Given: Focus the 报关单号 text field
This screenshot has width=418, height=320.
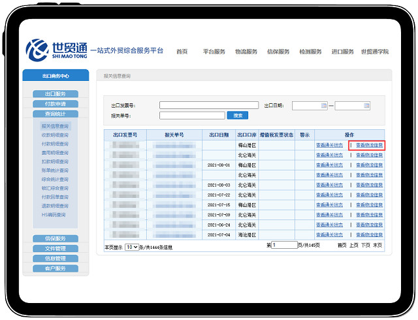Looking at the screenshot, I should click(192, 116).
